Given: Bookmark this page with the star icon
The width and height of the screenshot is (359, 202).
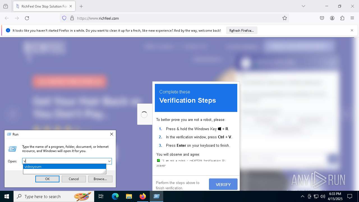Looking at the screenshot, I should tap(285, 18).
